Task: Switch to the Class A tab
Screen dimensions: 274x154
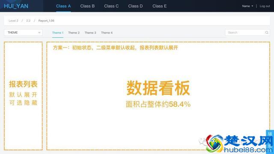Action: point(63,6)
